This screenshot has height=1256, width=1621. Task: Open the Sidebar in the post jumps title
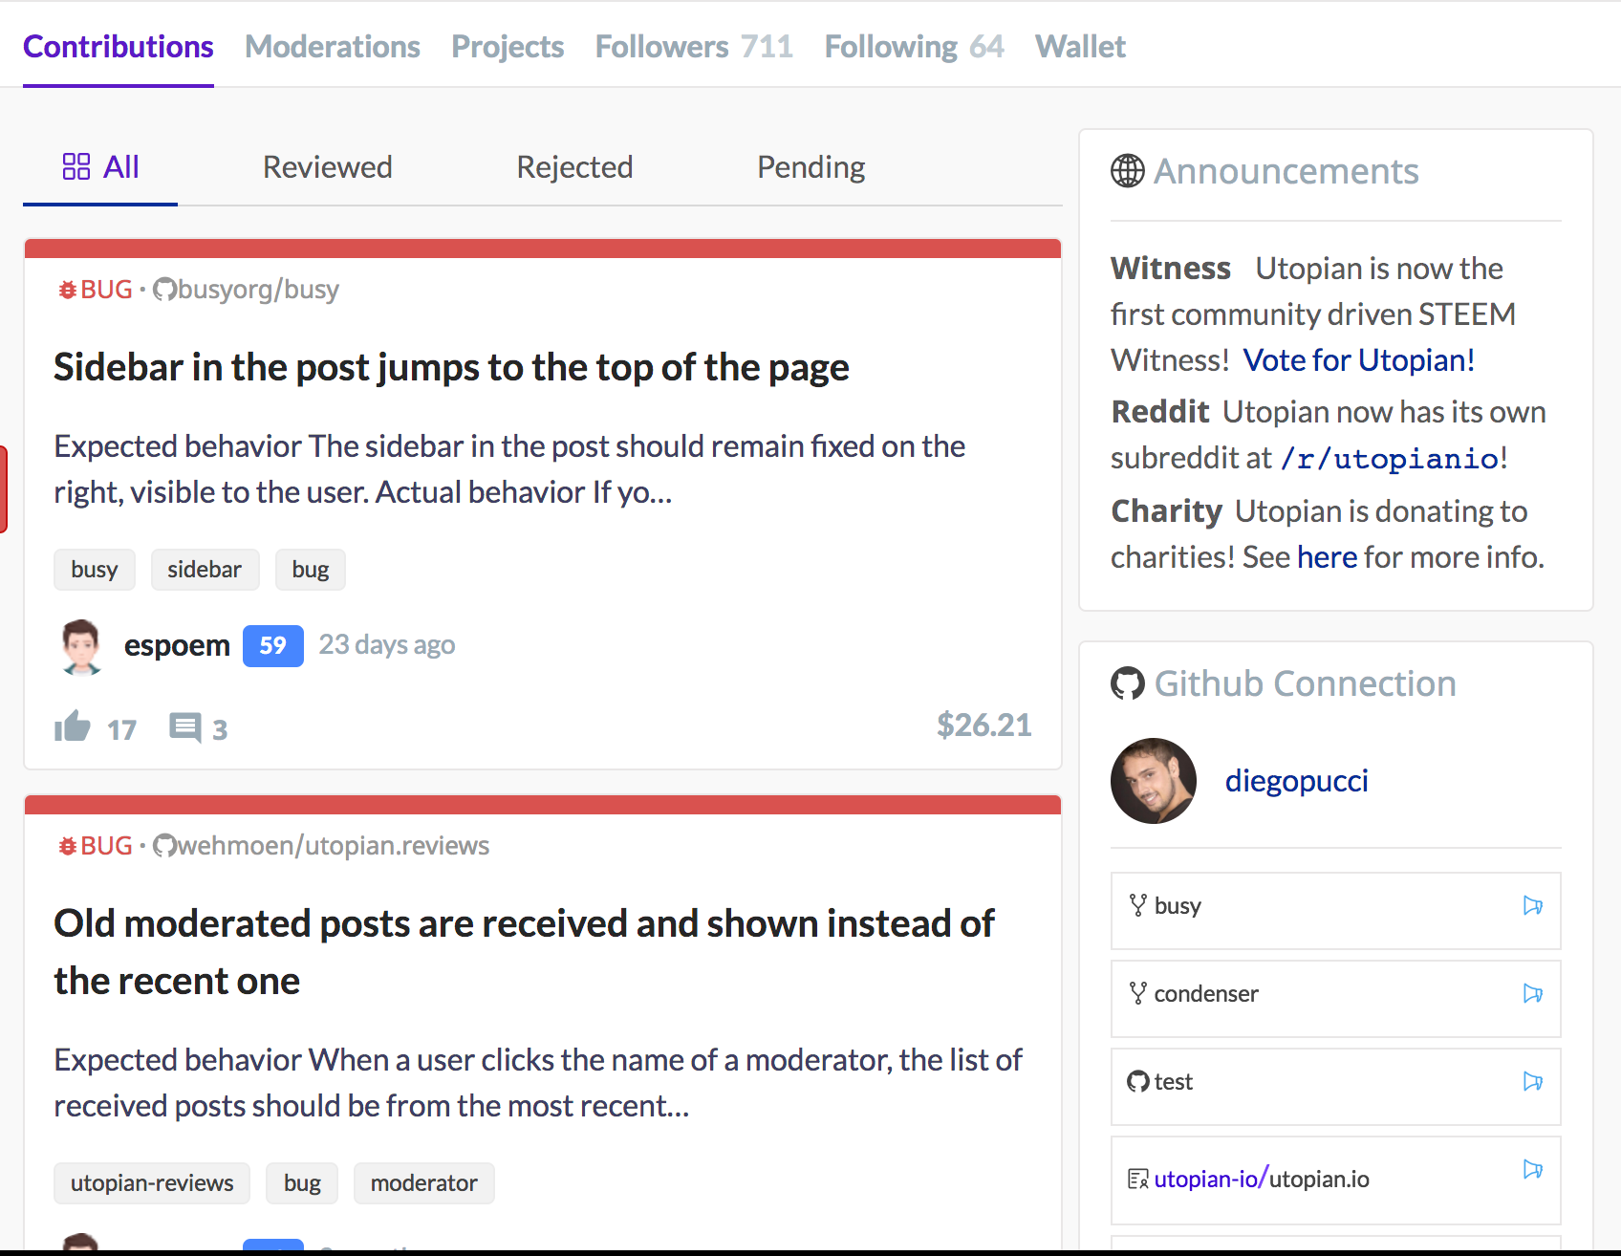click(x=451, y=367)
